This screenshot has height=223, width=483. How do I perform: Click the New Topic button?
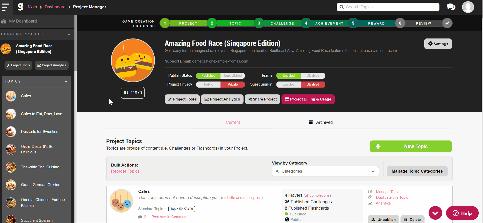(x=411, y=147)
